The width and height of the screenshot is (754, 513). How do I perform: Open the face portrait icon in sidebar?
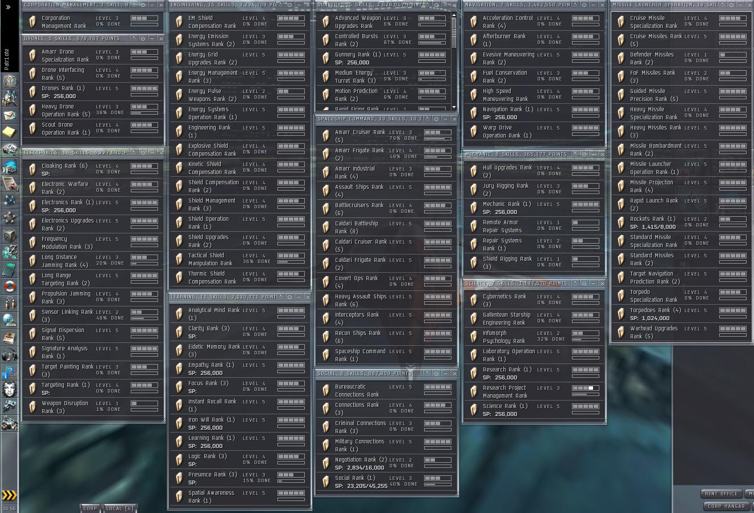coord(10,389)
